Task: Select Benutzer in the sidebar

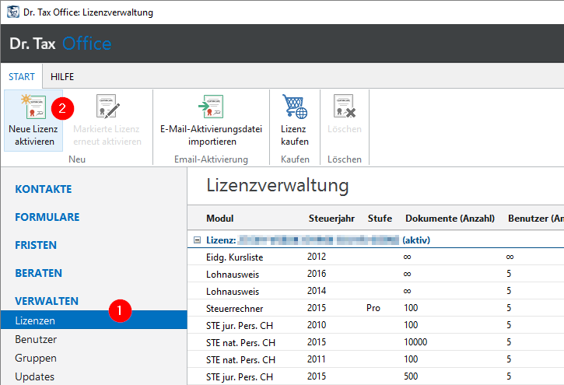Action: 36,339
